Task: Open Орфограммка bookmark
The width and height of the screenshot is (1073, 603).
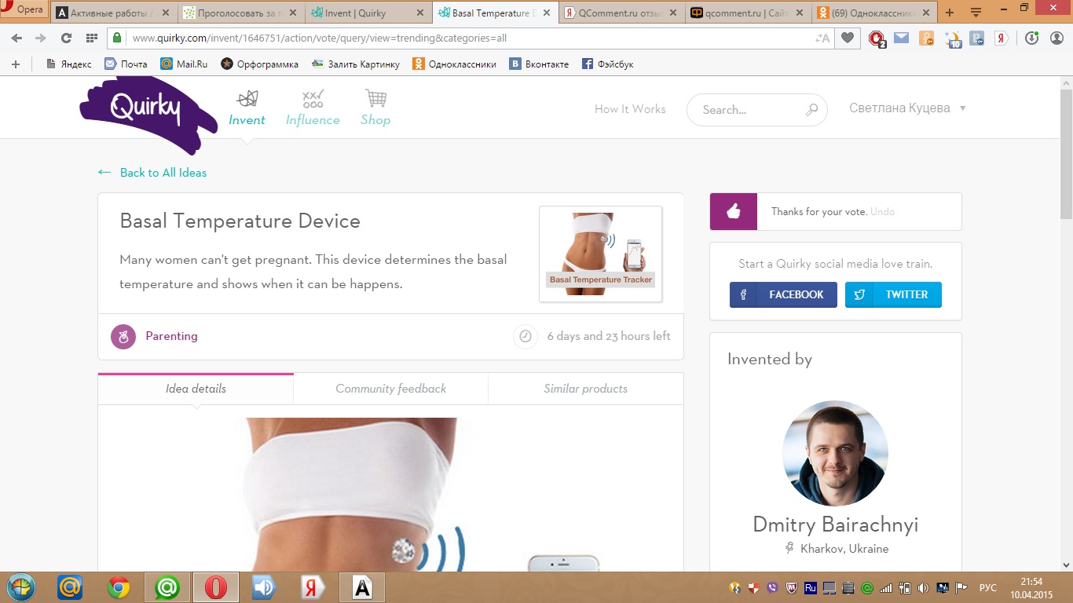Action: coord(259,64)
